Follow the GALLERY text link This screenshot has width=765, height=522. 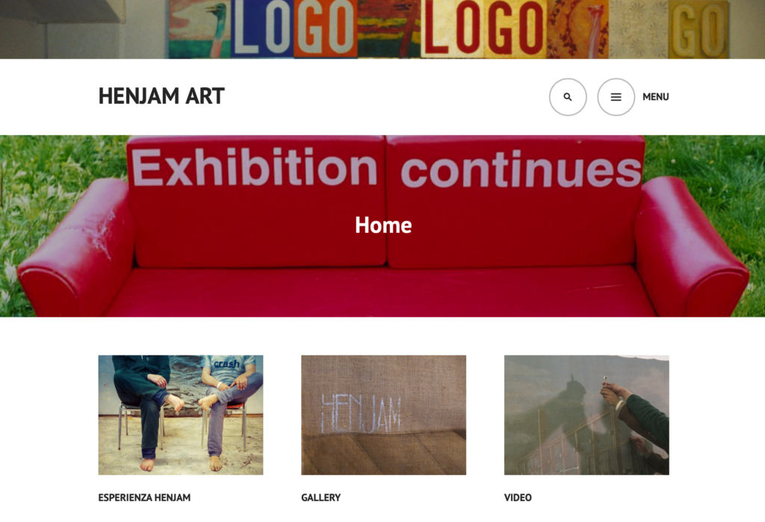(321, 497)
